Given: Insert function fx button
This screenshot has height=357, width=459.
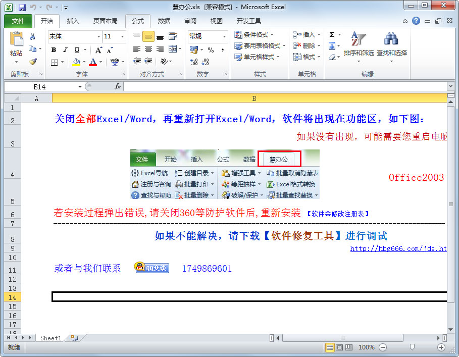Looking at the screenshot, I should [x=117, y=86].
